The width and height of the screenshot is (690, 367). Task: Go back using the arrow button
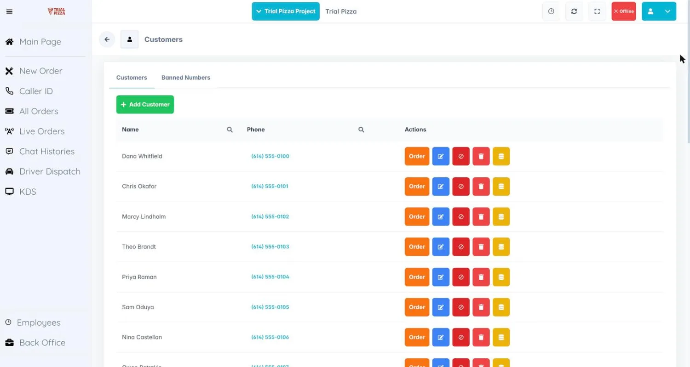click(107, 40)
